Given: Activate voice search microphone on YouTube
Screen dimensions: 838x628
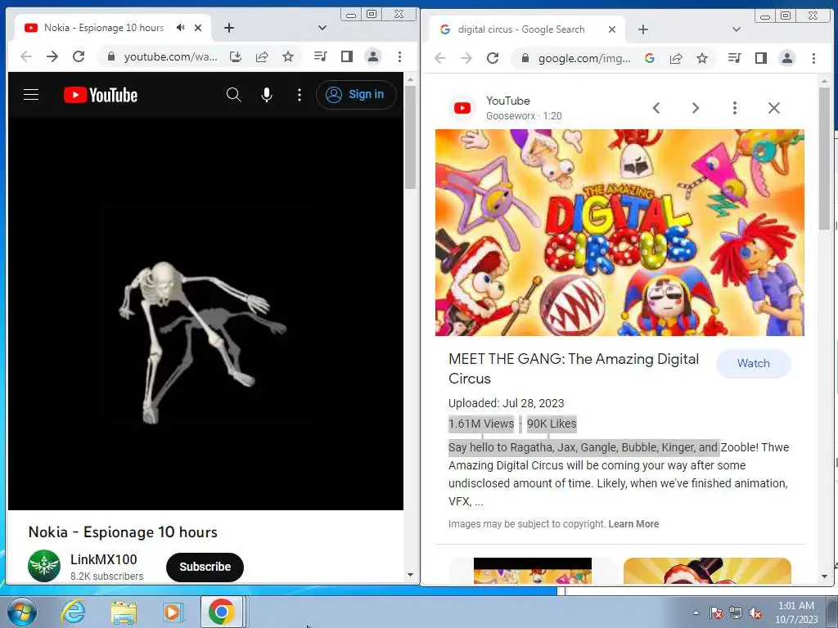Looking at the screenshot, I should pos(266,95).
